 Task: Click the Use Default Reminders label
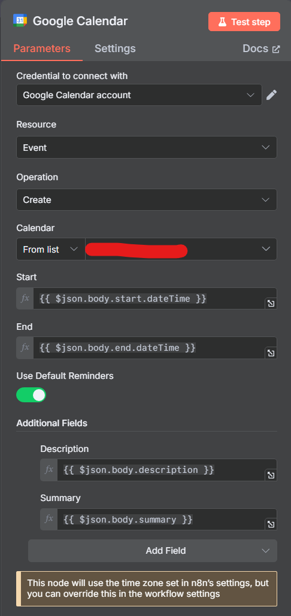point(65,376)
